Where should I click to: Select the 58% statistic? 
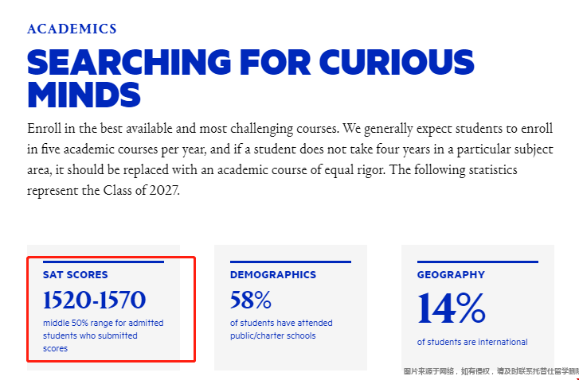(251, 300)
